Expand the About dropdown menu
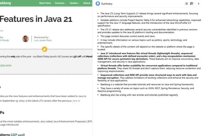Screen dimensions: 204x136 pyautogui.click(x=87, y=3)
